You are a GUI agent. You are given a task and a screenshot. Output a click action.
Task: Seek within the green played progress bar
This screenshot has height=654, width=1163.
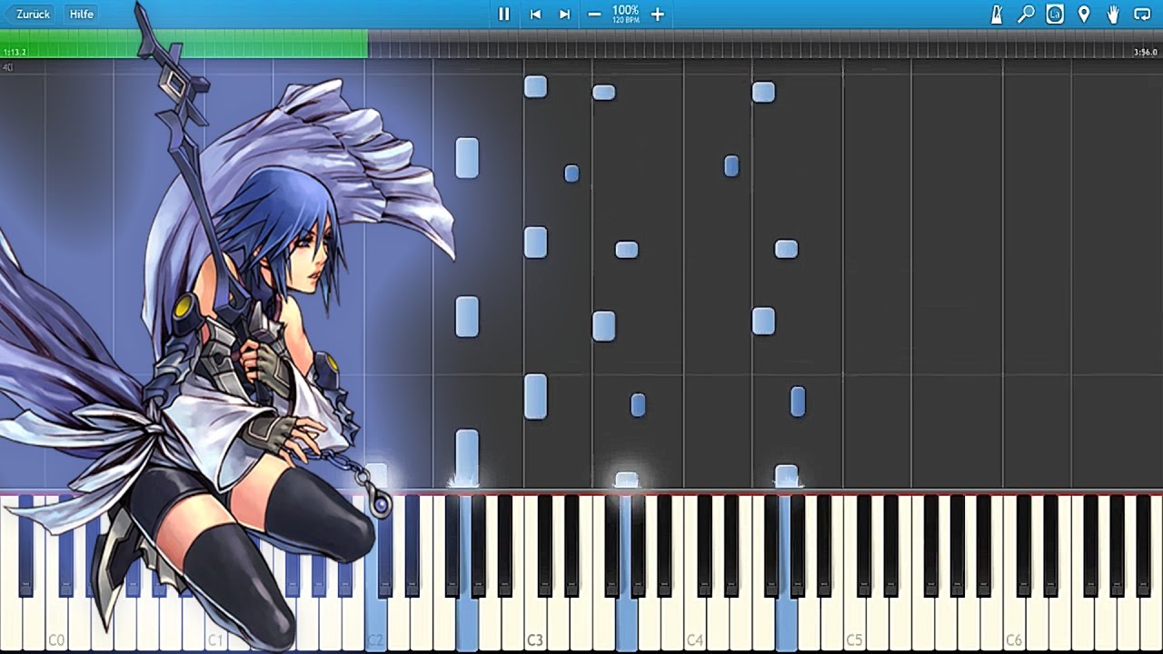point(184,44)
